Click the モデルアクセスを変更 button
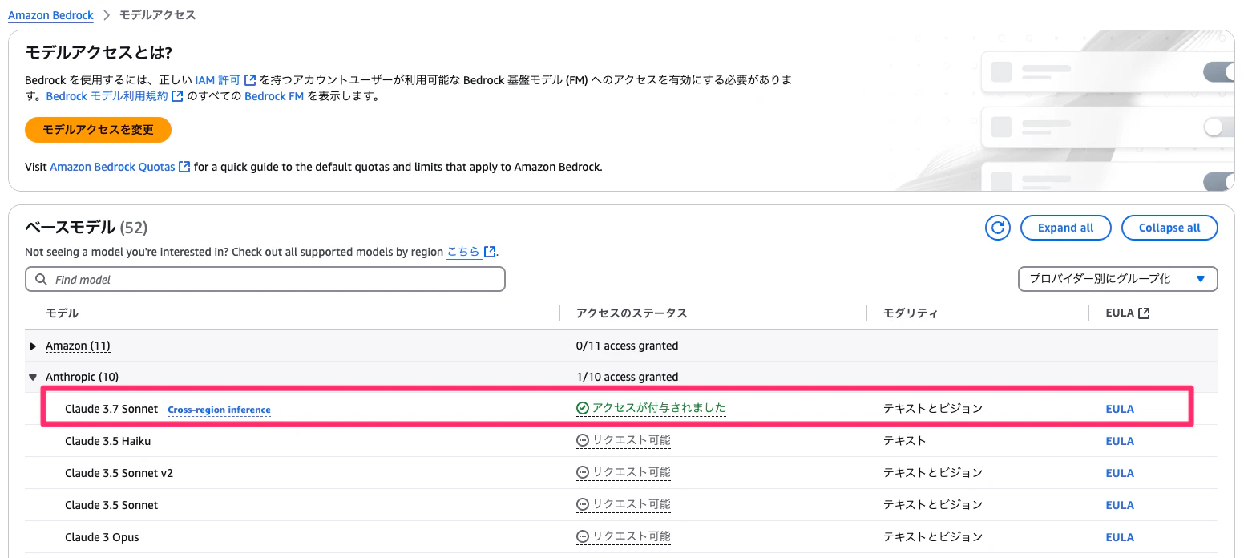This screenshot has height=558, width=1260. pos(98,130)
